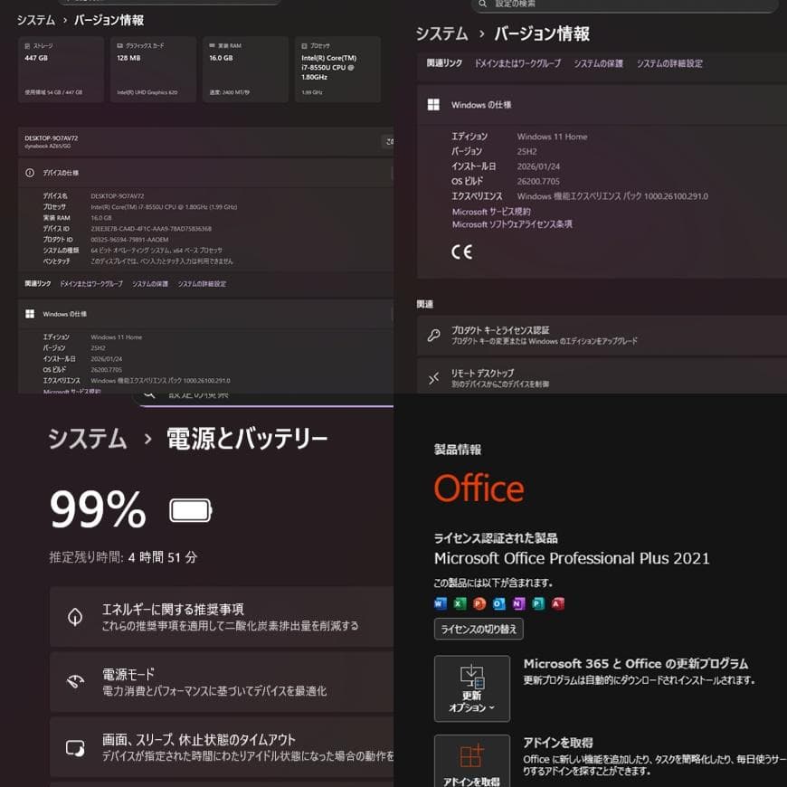Image resolution: width=787 pixels, height=787 pixels.
Task: Select the Word icon under included products
Action: [439, 604]
